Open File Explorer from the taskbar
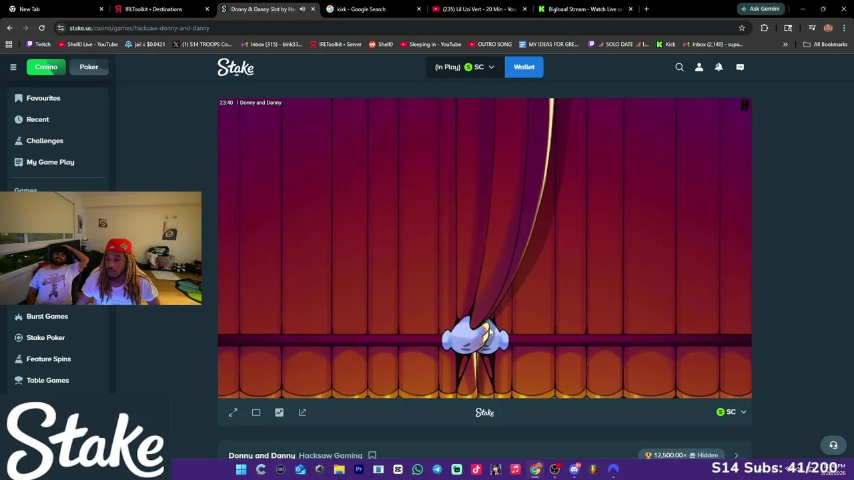This screenshot has height=480, width=854. click(339, 469)
